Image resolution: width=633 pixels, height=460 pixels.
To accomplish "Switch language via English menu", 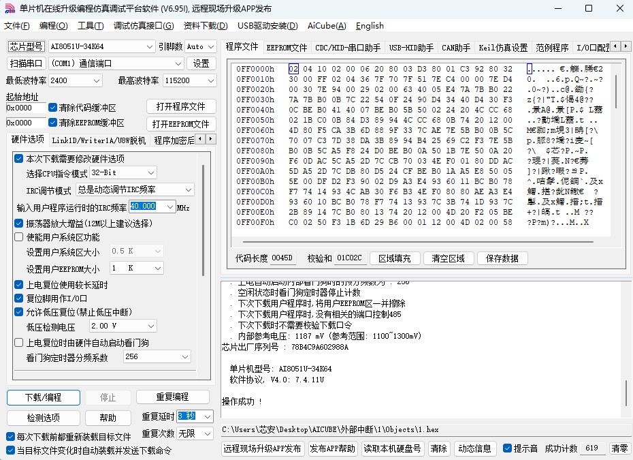I will click(x=370, y=26).
